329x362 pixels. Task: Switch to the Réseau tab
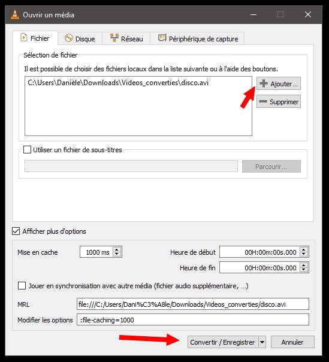click(x=126, y=38)
